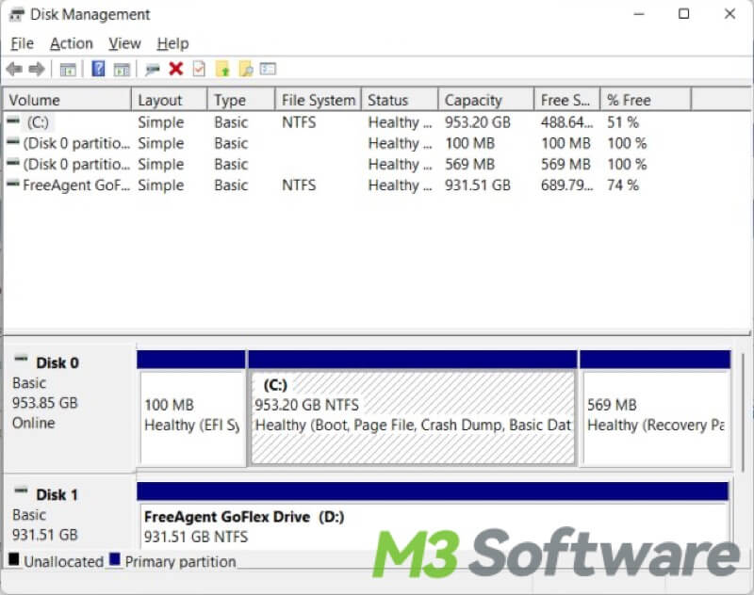Screen dimensions: 754x595
Task: Click the 51 % free cell
Action: click(x=623, y=122)
